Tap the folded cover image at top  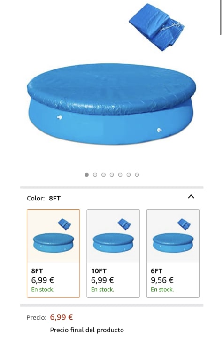tap(157, 27)
